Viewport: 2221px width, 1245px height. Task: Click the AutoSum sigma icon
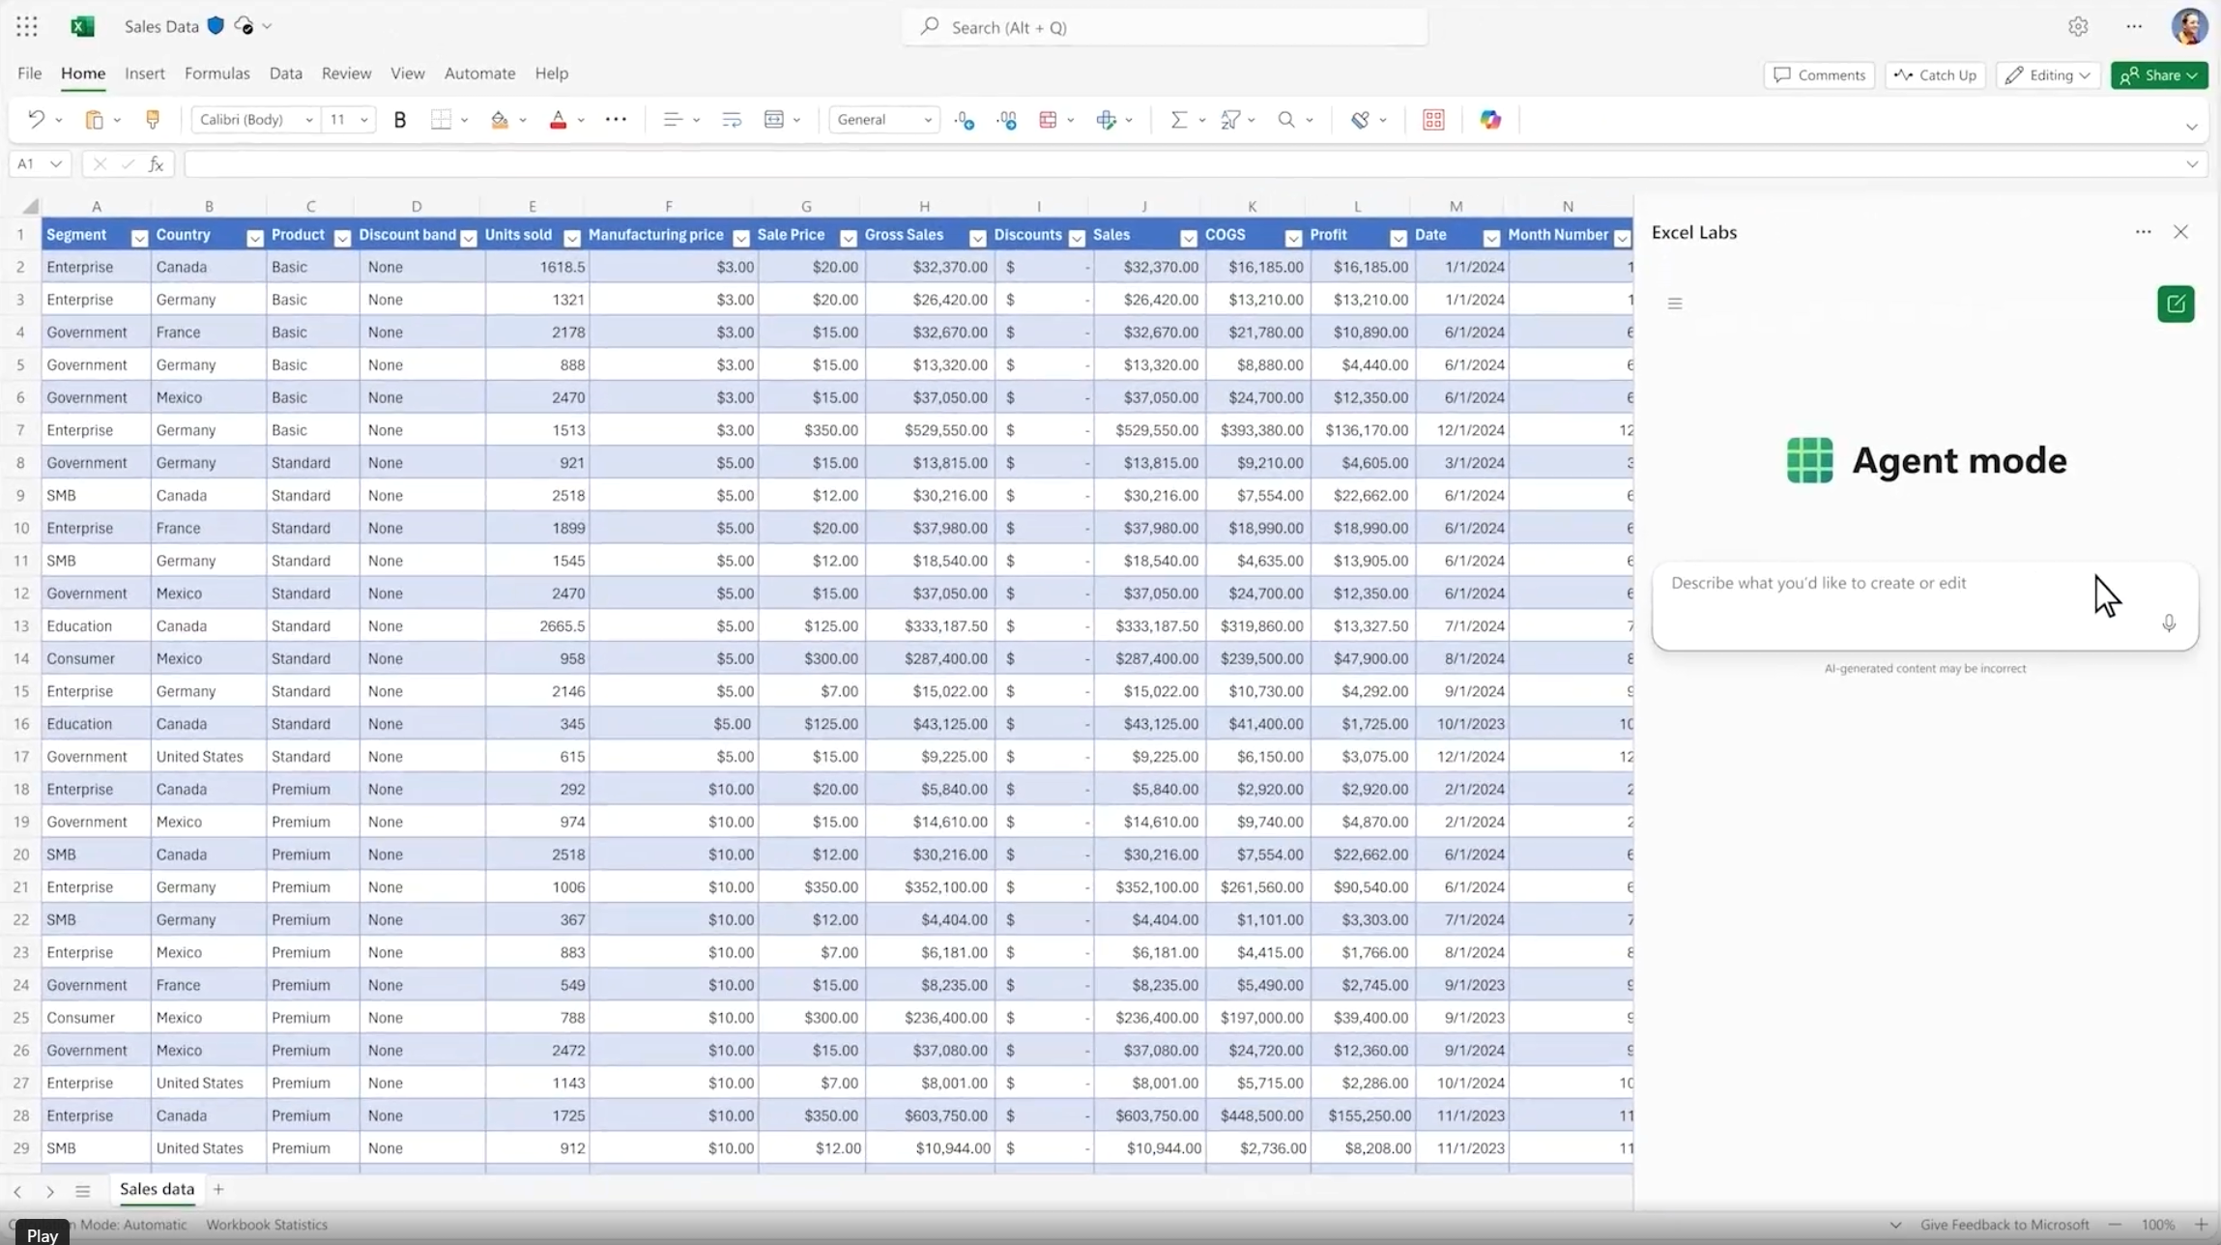1178,120
